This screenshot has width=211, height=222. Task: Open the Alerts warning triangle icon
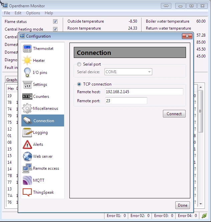click(27, 144)
